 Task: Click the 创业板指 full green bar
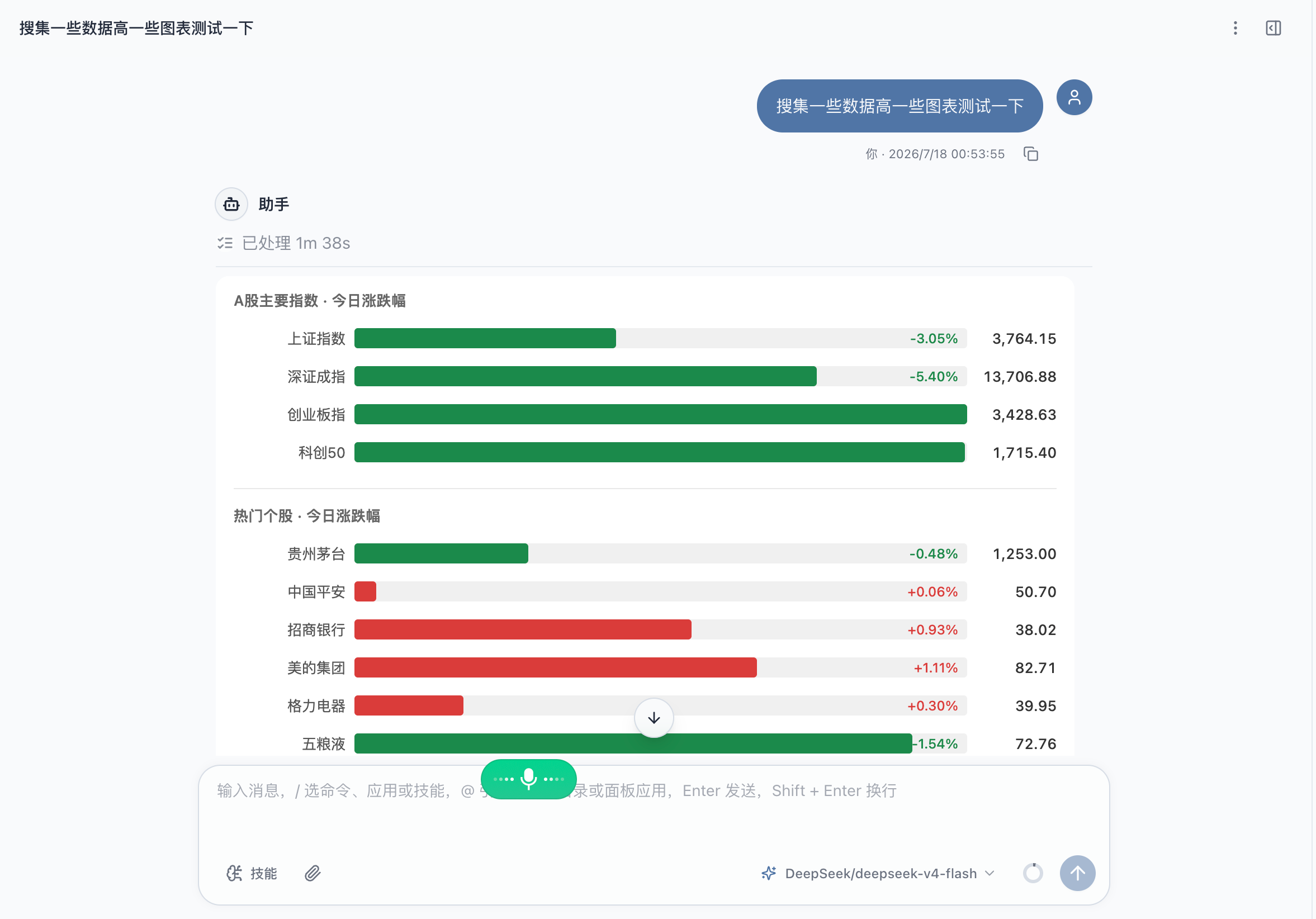click(x=660, y=414)
